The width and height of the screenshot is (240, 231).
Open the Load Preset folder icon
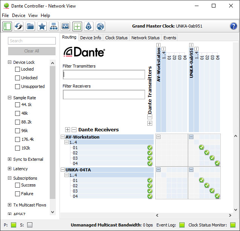point(31,26)
